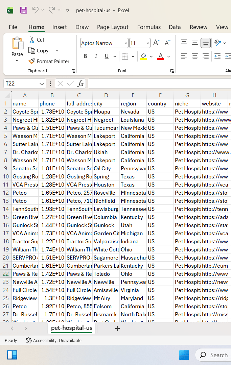Click the pet-hospital-us sheet tab
This screenshot has width=231, height=365.
point(71,328)
